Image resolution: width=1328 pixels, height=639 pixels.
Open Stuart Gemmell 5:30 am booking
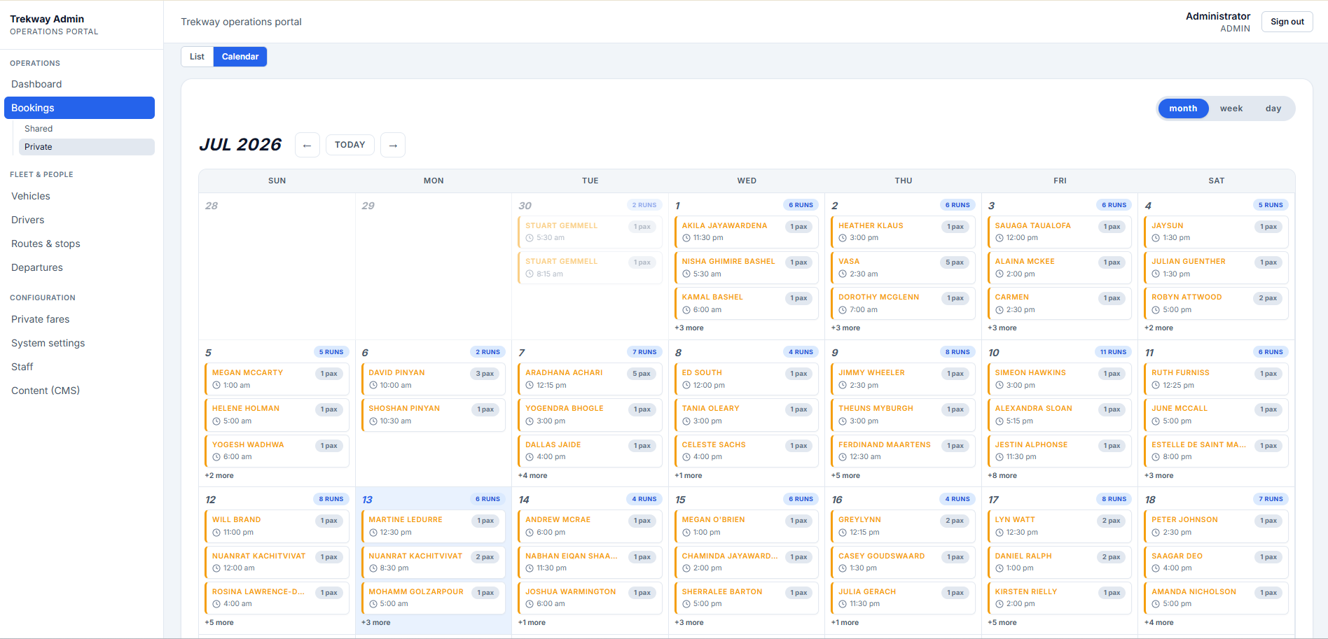[590, 232]
